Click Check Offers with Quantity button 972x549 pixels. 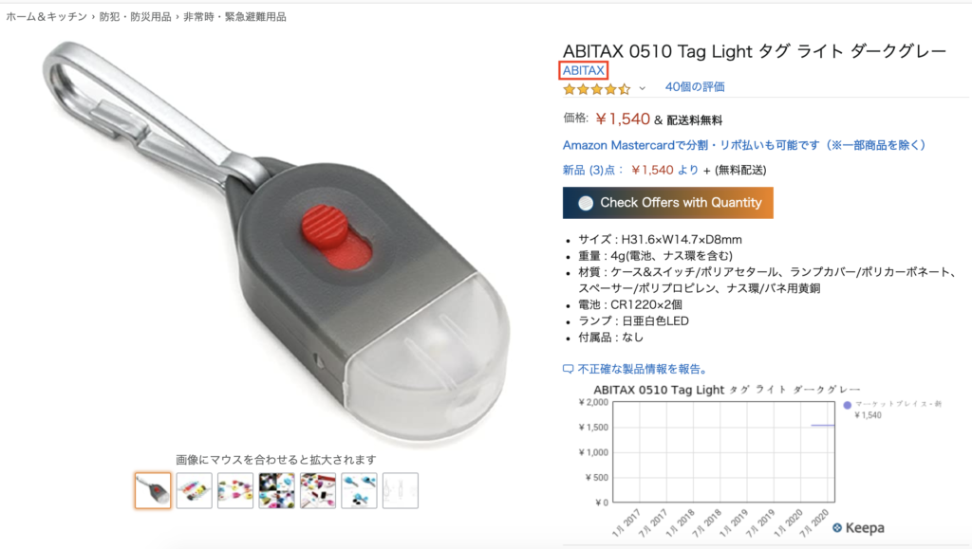click(667, 202)
